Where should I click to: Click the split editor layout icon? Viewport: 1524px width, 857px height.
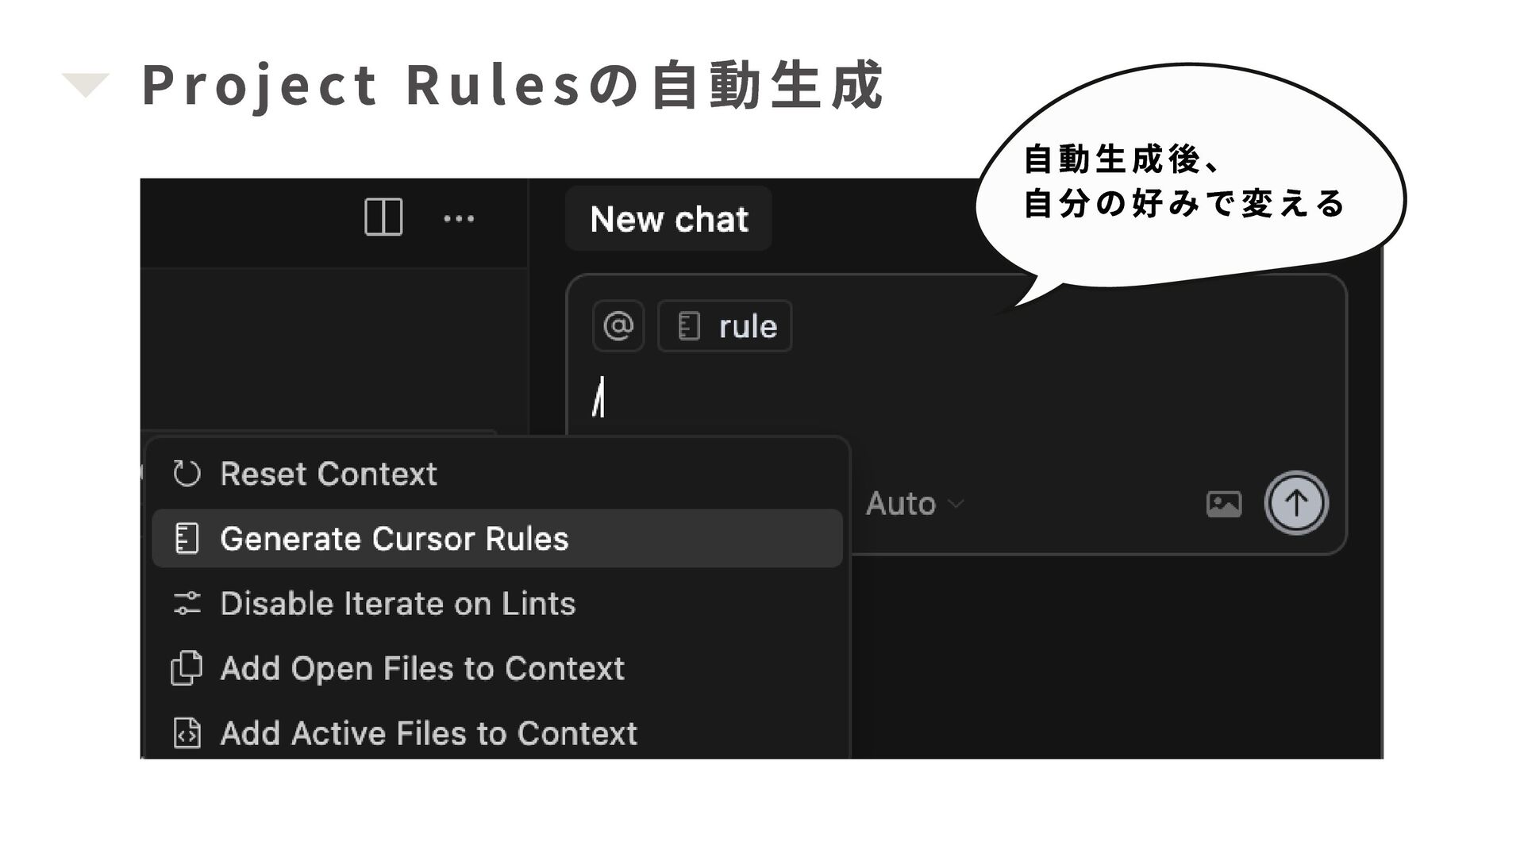click(x=383, y=217)
